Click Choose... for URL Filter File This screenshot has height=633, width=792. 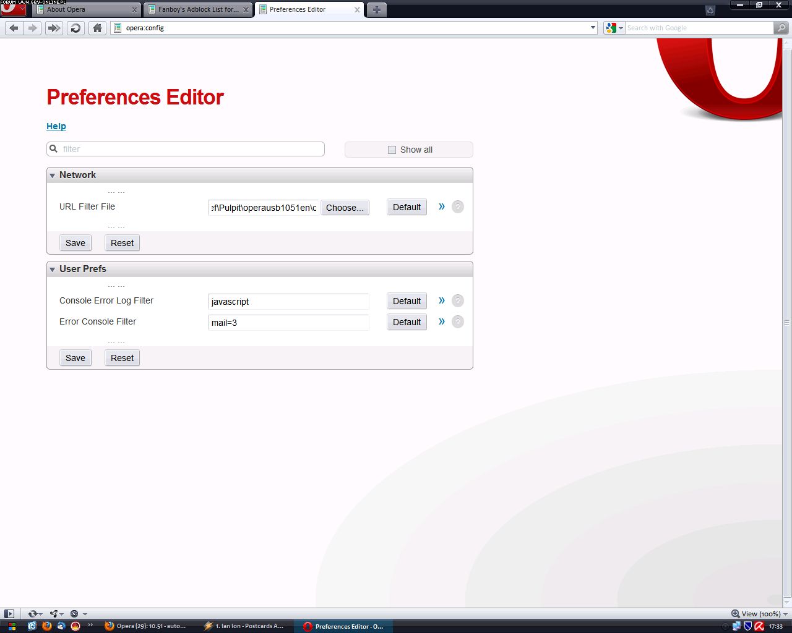click(x=345, y=208)
